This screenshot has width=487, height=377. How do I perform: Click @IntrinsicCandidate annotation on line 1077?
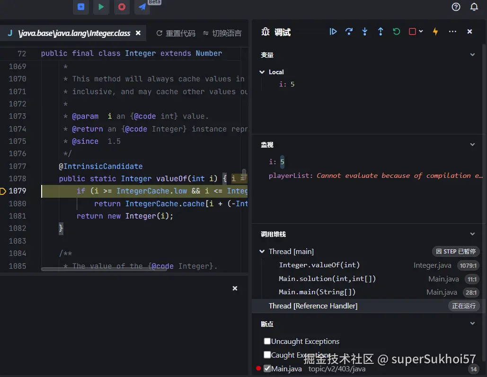(x=101, y=166)
